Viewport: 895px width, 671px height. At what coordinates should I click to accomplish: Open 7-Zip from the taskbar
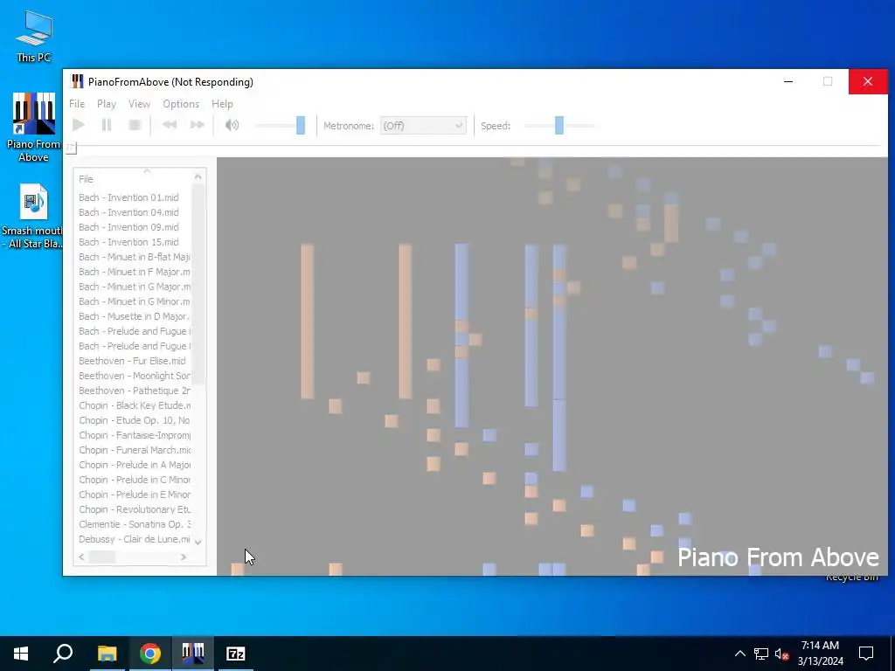click(236, 654)
